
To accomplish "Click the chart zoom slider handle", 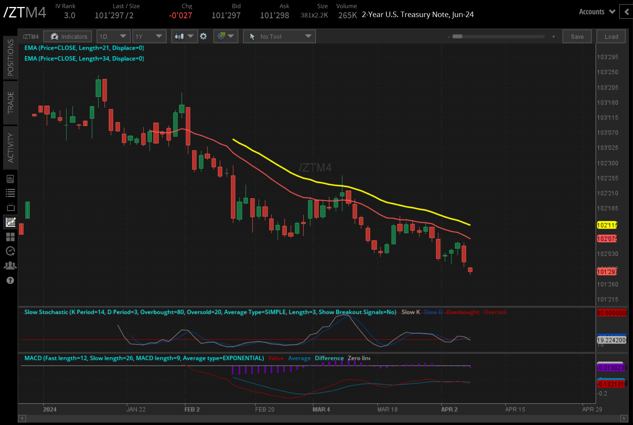I will point(458,36).
